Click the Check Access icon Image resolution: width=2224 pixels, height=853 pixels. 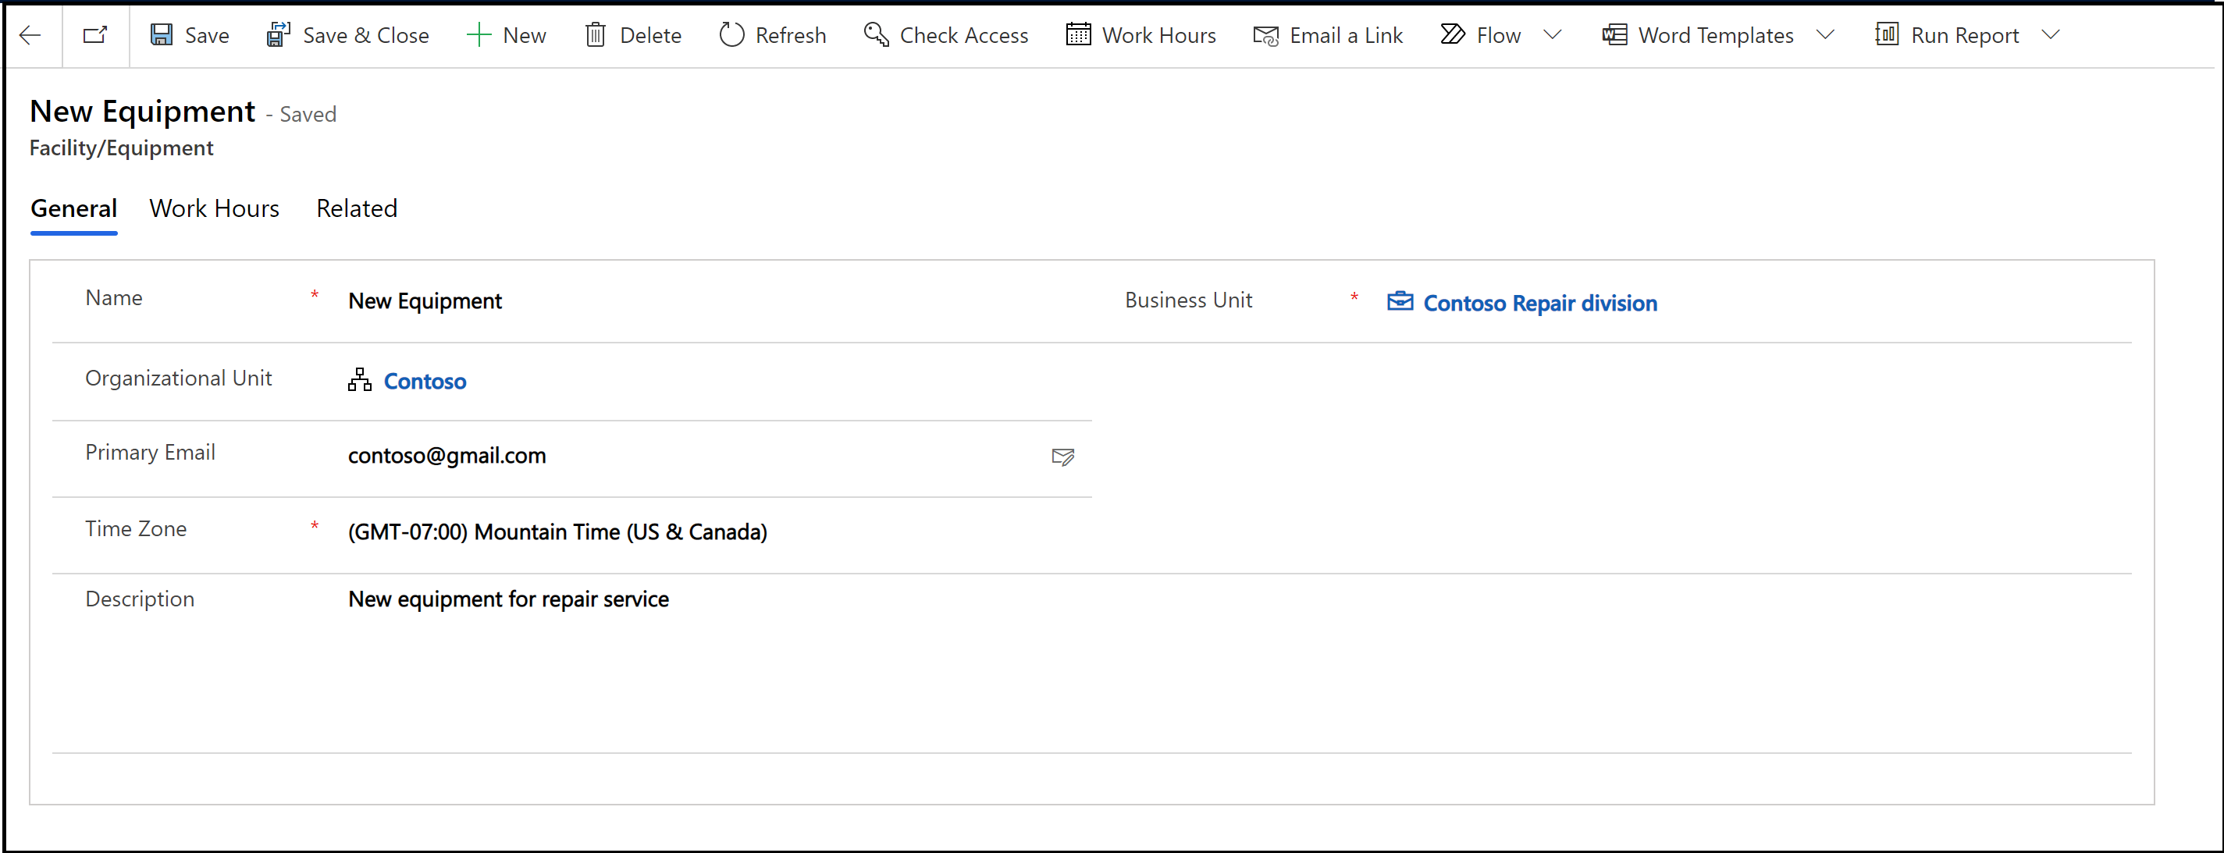click(875, 34)
